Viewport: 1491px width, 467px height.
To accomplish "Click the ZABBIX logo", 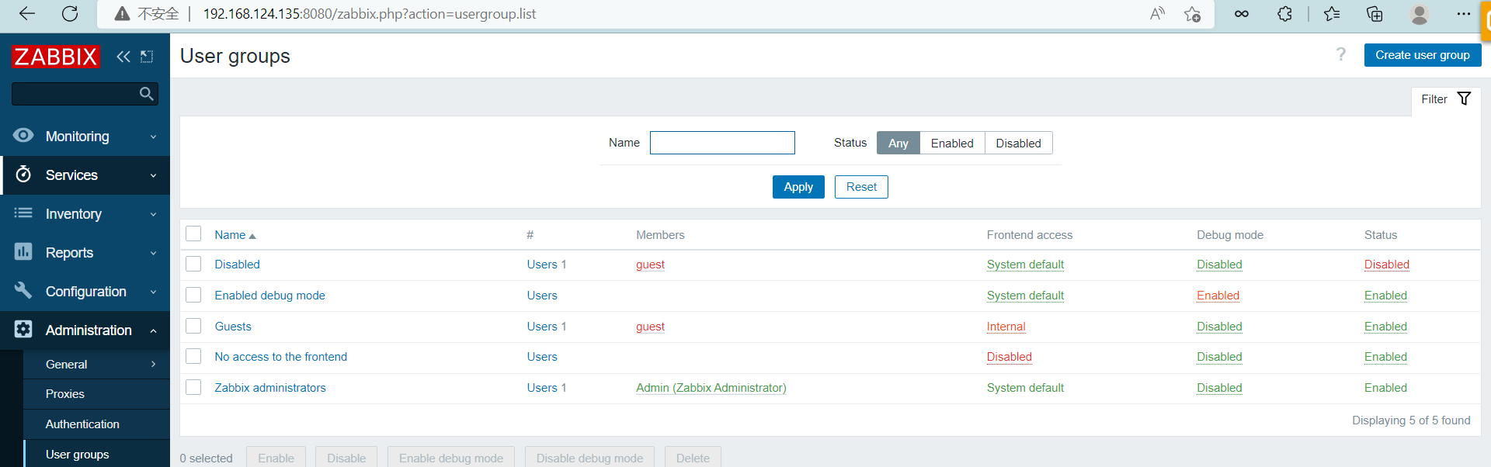I will pos(56,57).
